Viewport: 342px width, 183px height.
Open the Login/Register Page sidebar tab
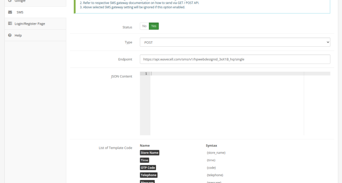click(35, 24)
